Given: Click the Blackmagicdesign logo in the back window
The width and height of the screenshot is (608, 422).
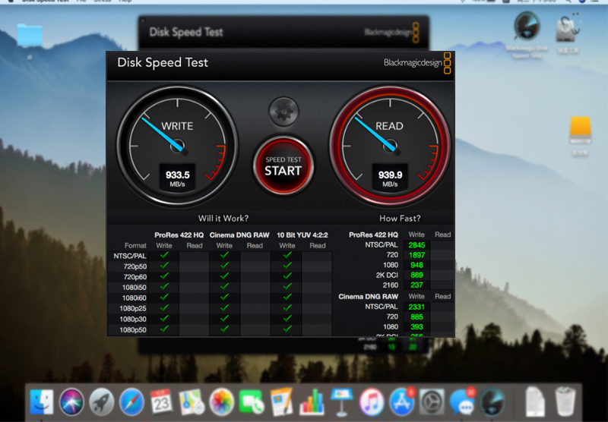Looking at the screenshot, I should (x=392, y=32).
